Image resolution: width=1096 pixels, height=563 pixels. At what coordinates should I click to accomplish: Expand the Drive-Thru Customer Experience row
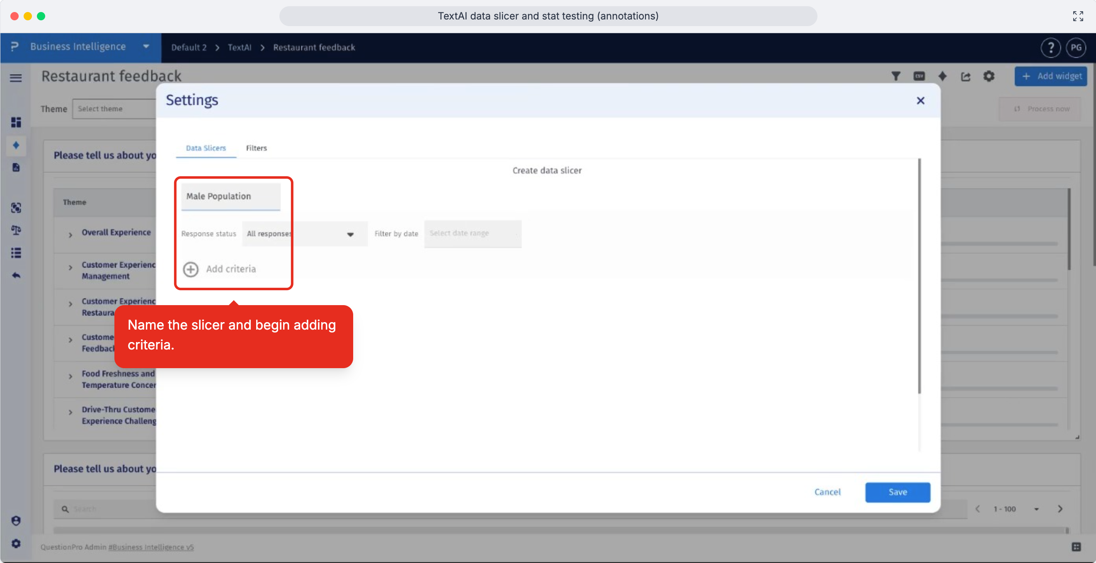(x=70, y=413)
